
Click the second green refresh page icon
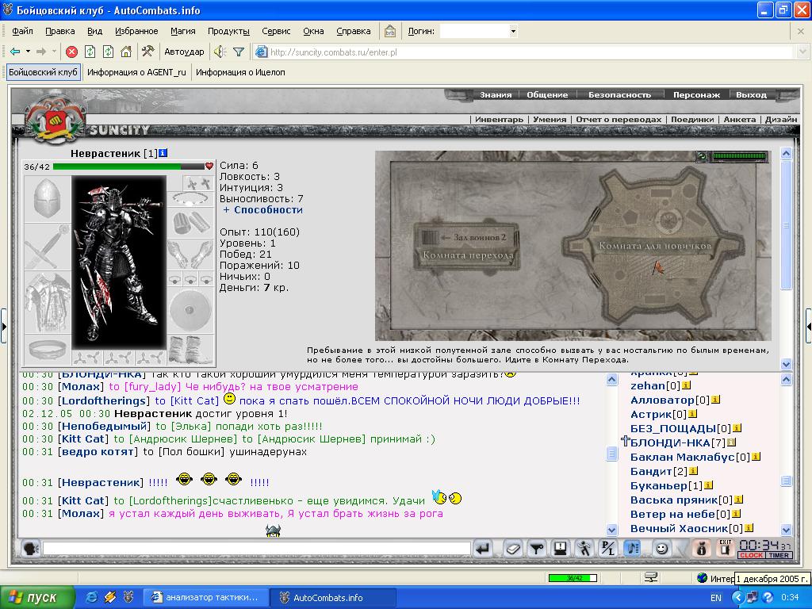click(x=108, y=52)
